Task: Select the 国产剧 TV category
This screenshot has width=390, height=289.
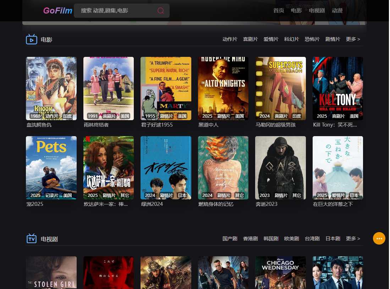Action: pyautogui.click(x=230, y=239)
